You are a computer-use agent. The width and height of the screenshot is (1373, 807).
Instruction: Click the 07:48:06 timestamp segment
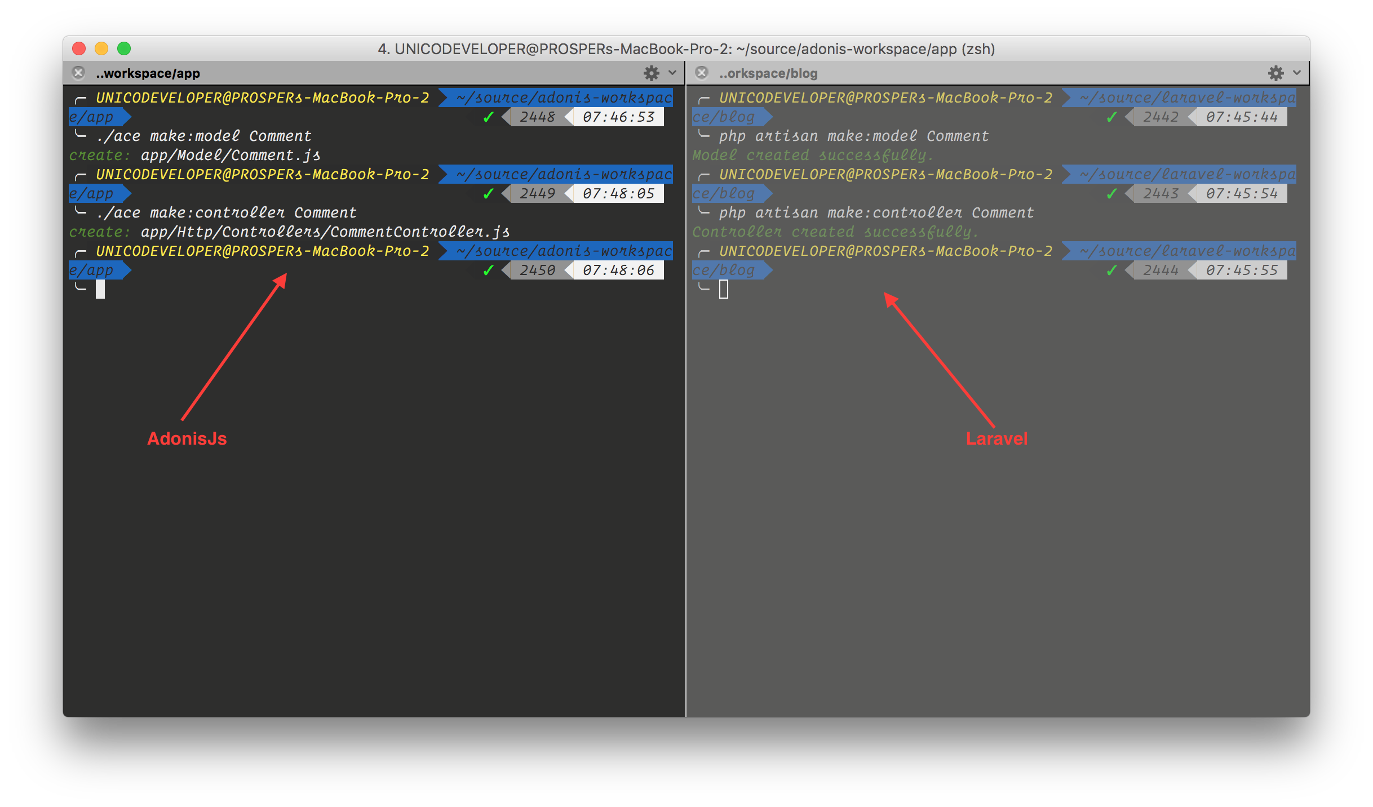pos(618,271)
